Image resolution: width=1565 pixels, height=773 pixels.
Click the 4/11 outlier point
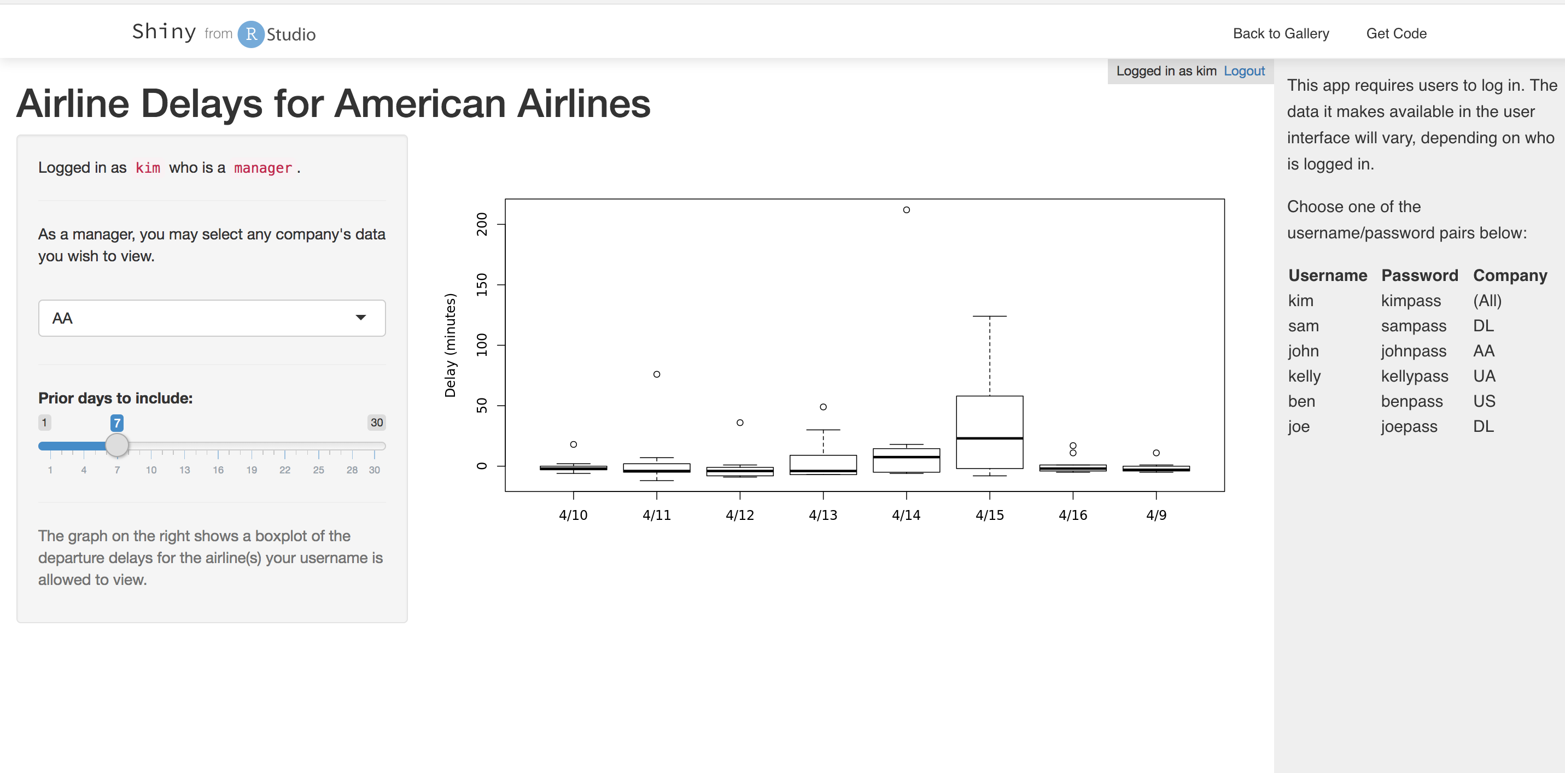[x=656, y=374]
